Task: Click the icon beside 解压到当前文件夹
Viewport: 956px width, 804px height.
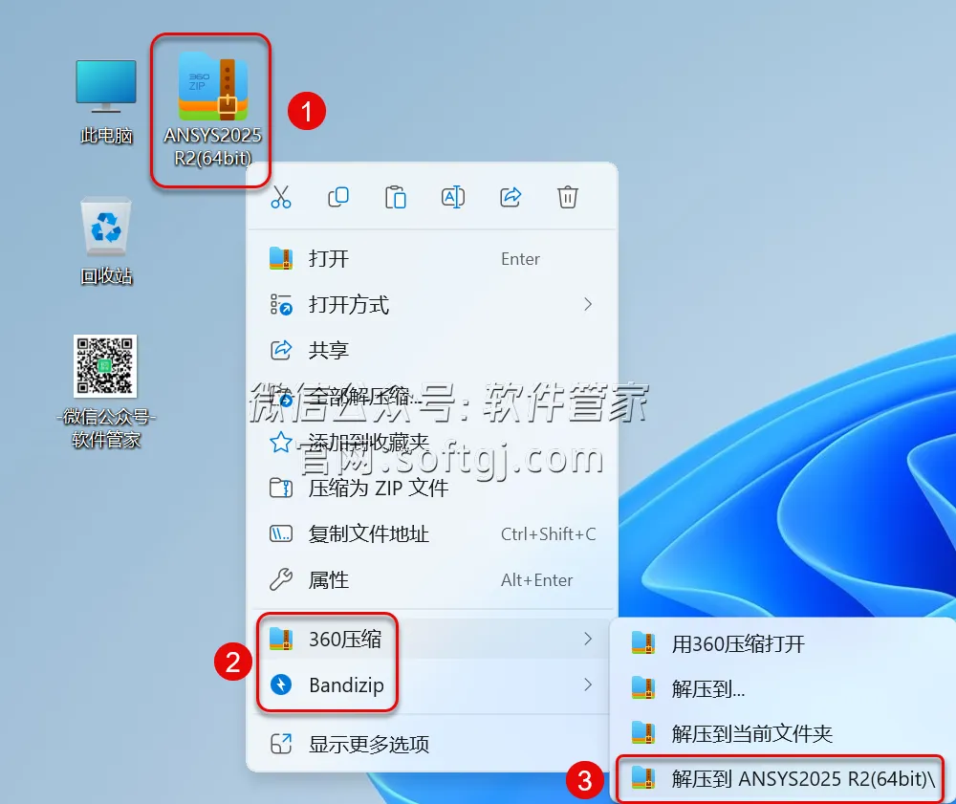Action: pos(643,733)
